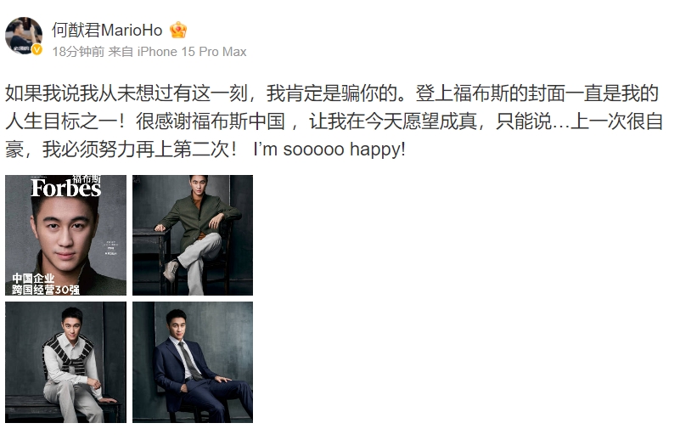Click the crown membership icon beside username
The height and width of the screenshot is (440, 680).
[177, 30]
